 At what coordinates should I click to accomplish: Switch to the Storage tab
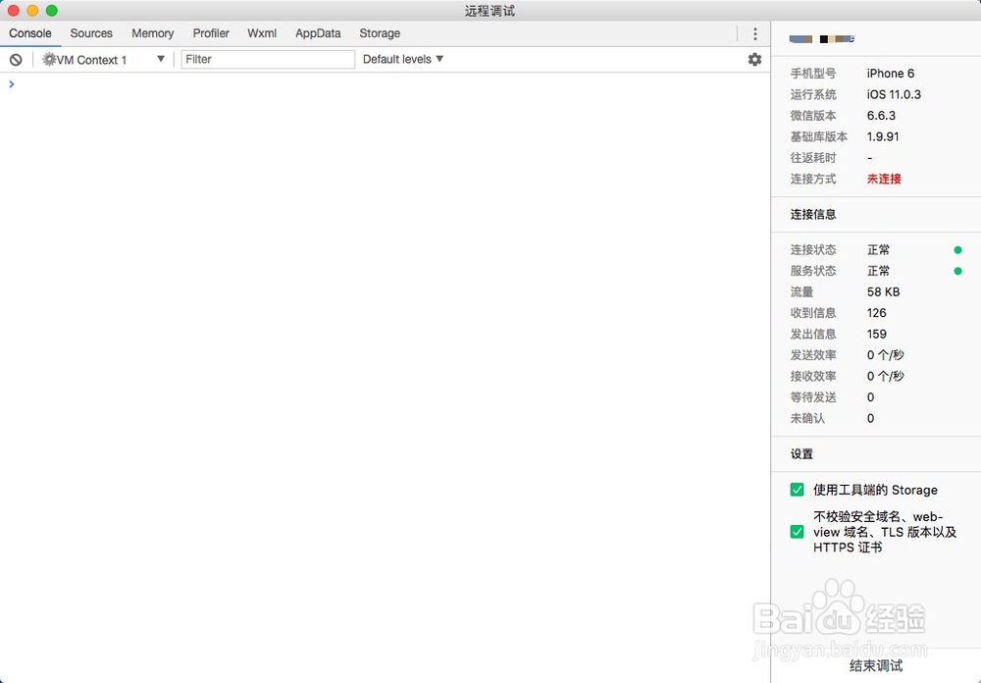tap(380, 33)
